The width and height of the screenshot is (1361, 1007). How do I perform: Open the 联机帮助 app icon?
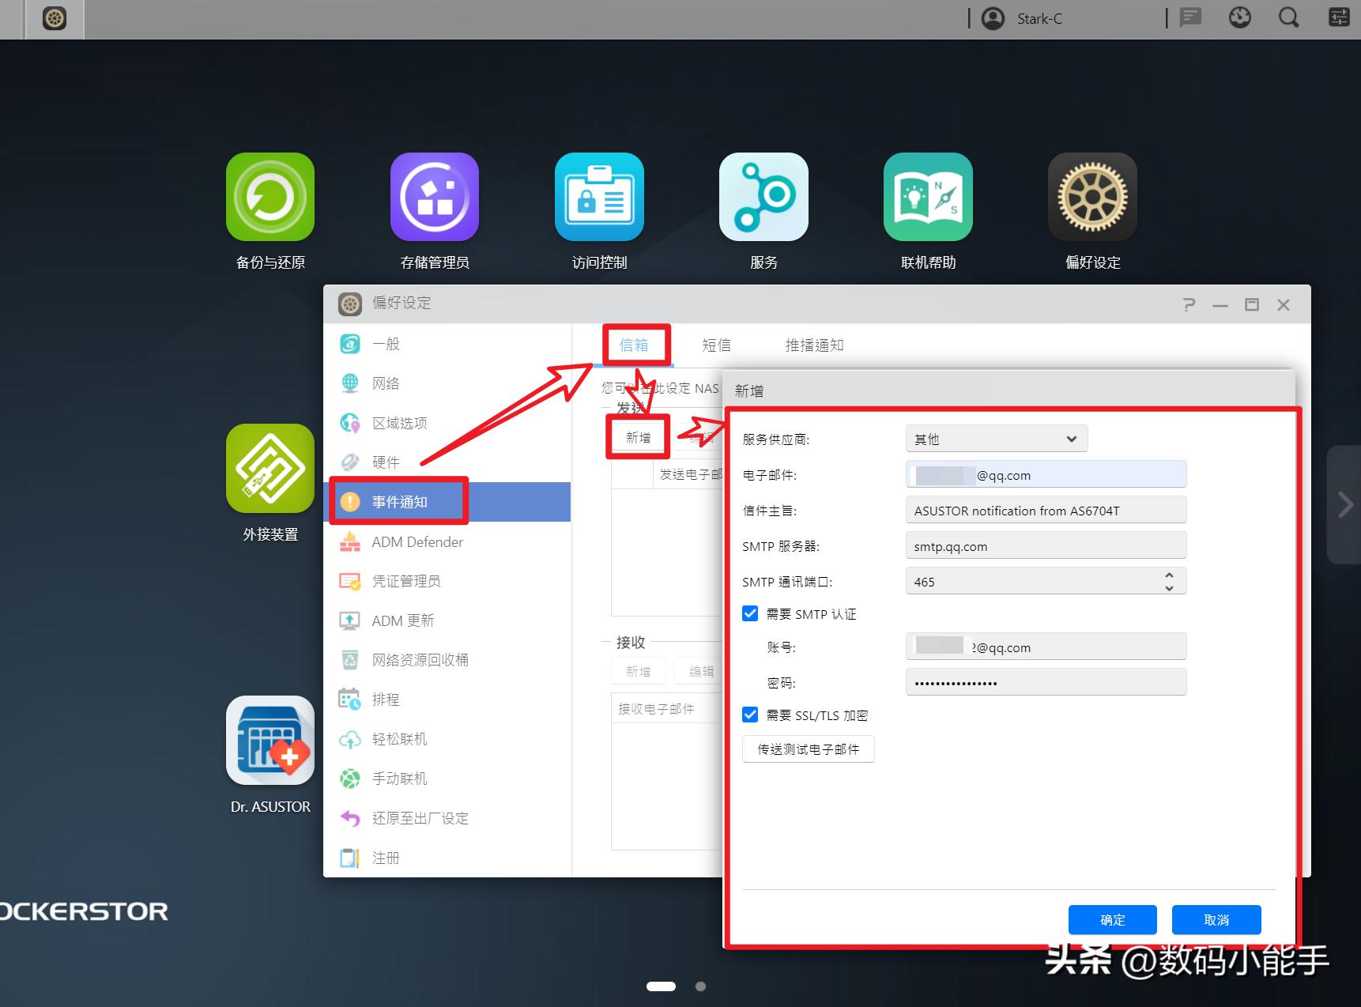click(x=928, y=197)
